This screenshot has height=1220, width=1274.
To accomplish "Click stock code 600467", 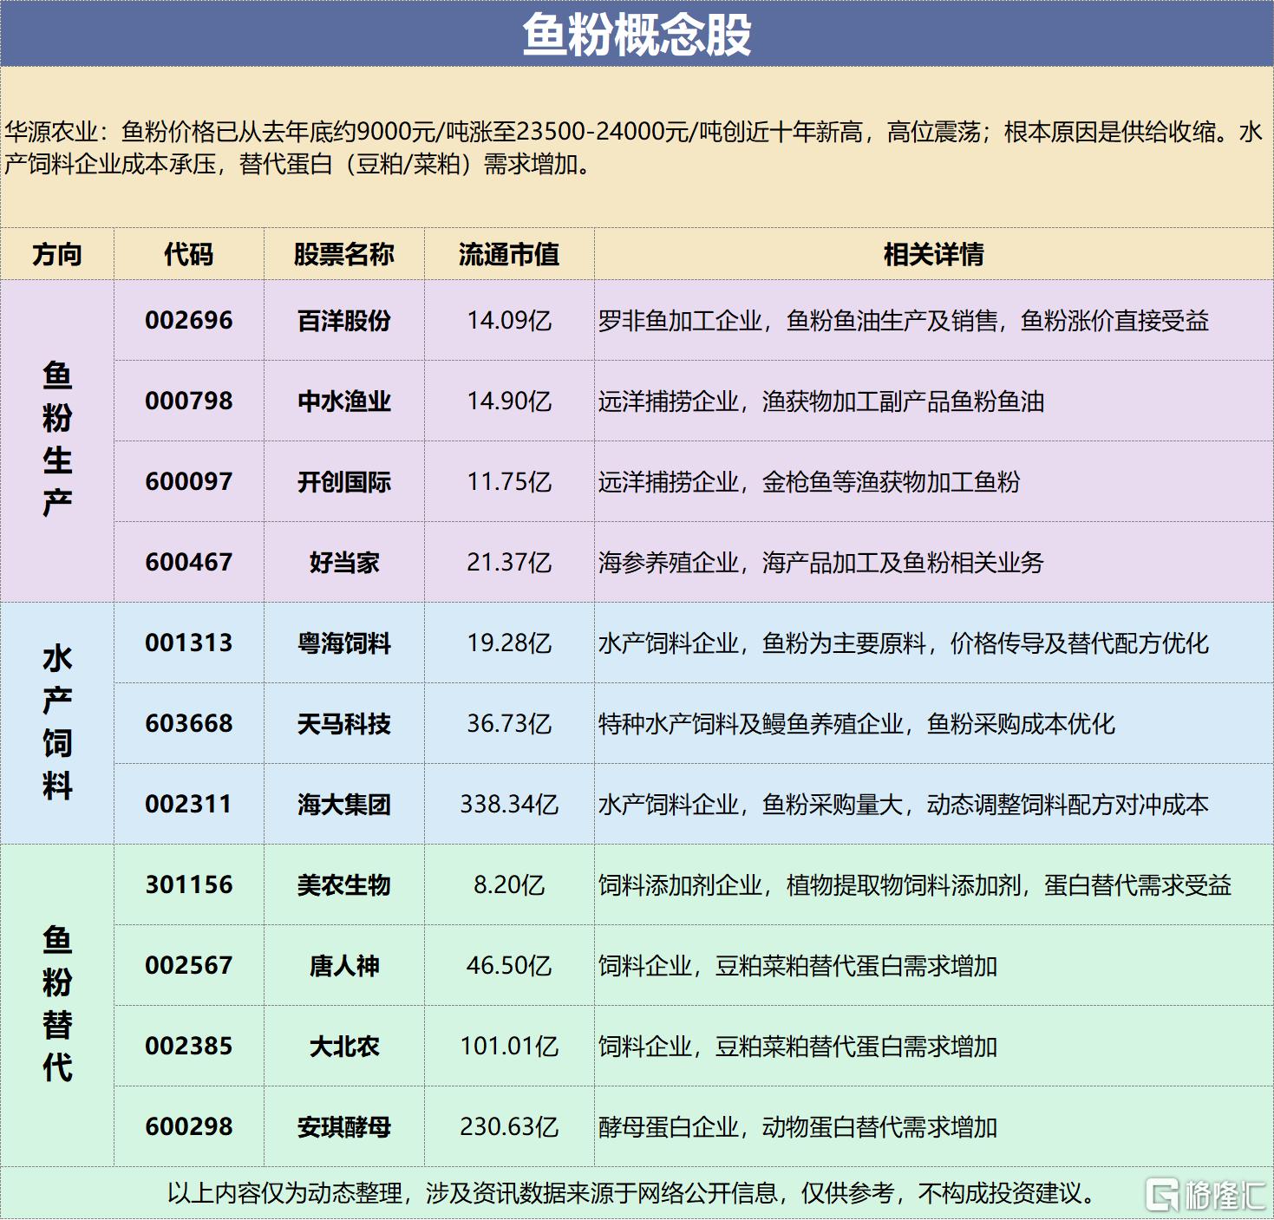I will point(189,563).
